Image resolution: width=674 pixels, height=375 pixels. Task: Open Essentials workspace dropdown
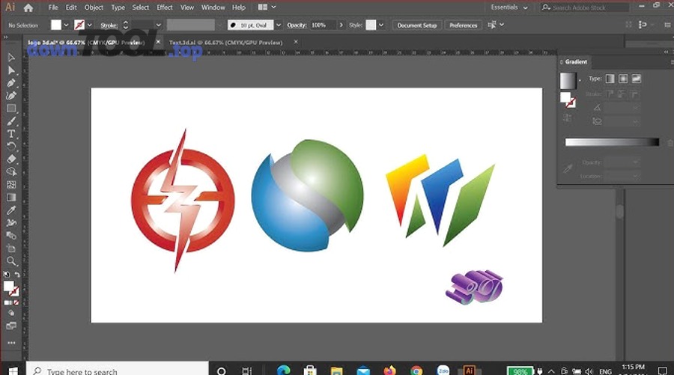tap(509, 7)
